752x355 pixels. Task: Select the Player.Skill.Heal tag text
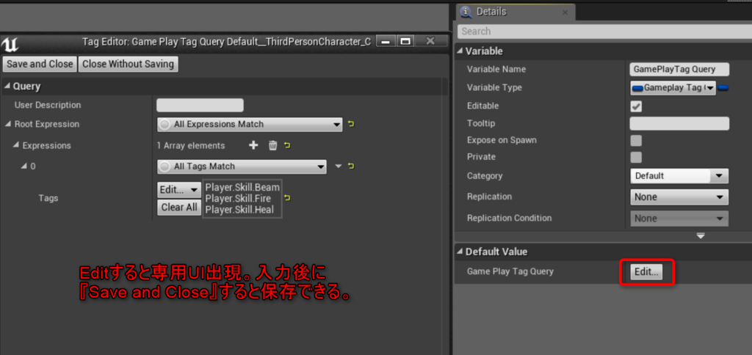tap(239, 210)
